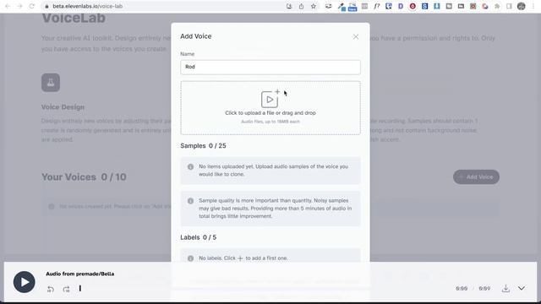
Task: Bookmark this page with the star icon
Action: pyautogui.click(x=314, y=6)
